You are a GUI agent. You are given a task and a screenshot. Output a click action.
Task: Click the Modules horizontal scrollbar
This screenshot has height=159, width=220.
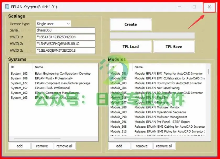tap(141, 139)
